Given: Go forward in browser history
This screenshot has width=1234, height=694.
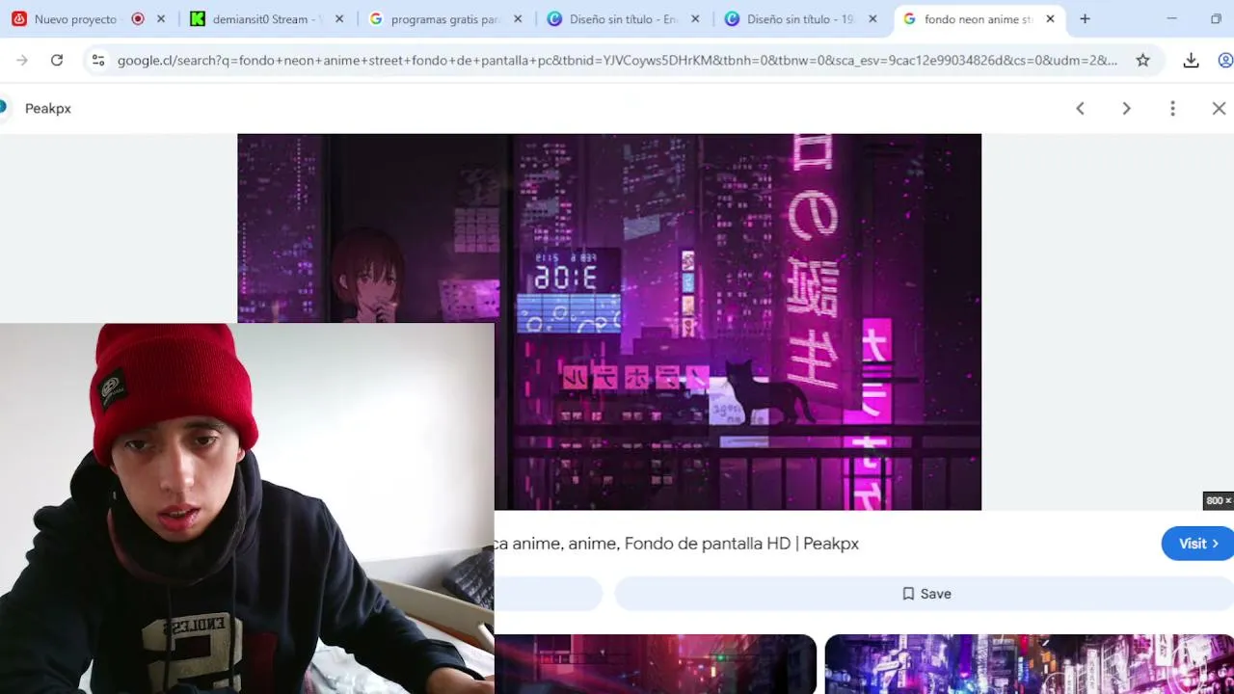Looking at the screenshot, I should click(x=22, y=61).
